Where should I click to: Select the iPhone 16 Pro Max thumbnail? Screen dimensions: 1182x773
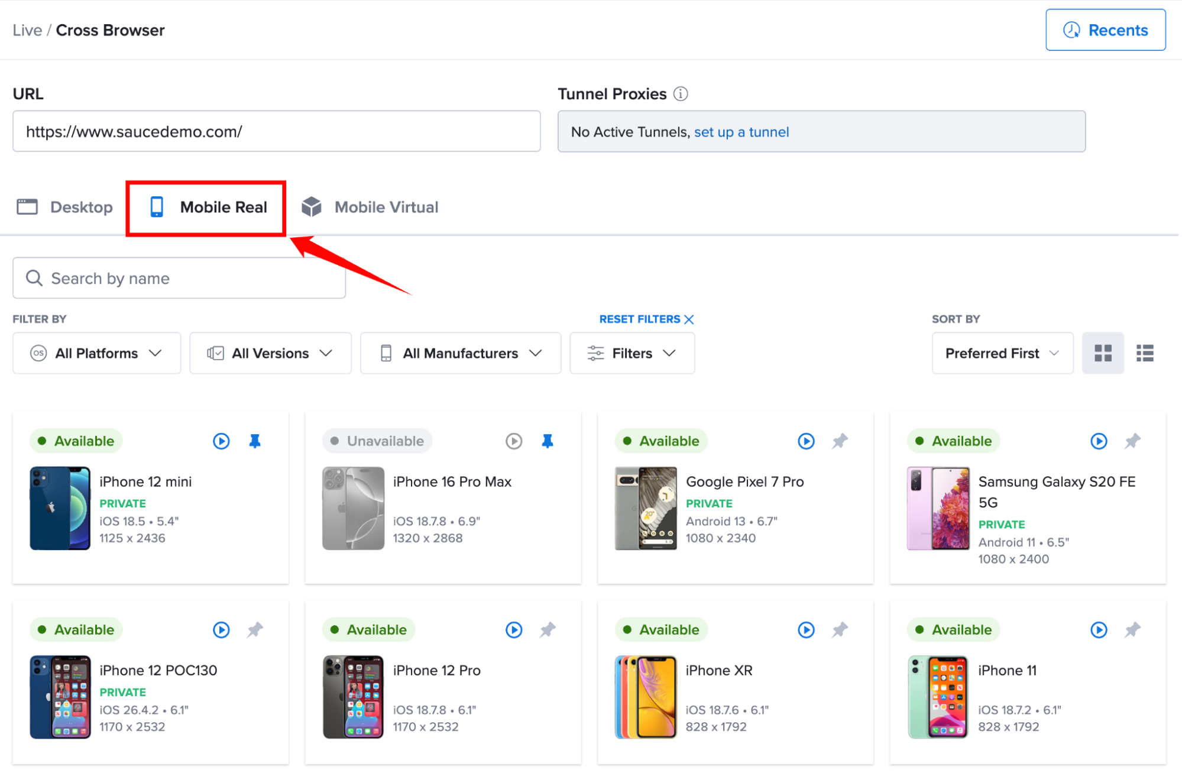point(353,509)
